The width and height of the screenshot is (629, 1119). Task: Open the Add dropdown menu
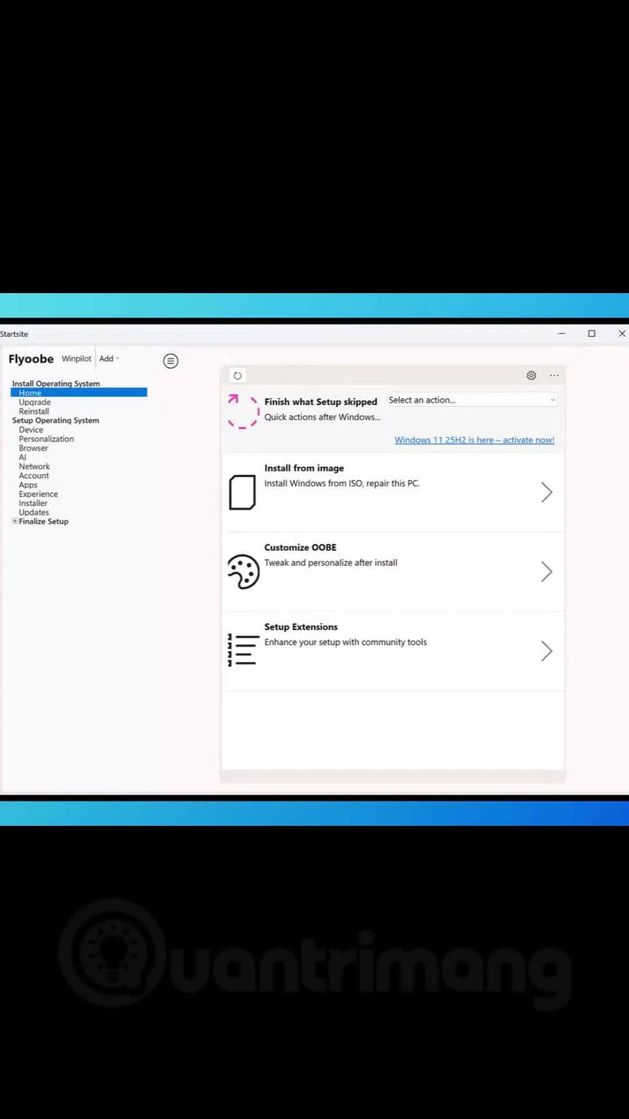coord(109,358)
